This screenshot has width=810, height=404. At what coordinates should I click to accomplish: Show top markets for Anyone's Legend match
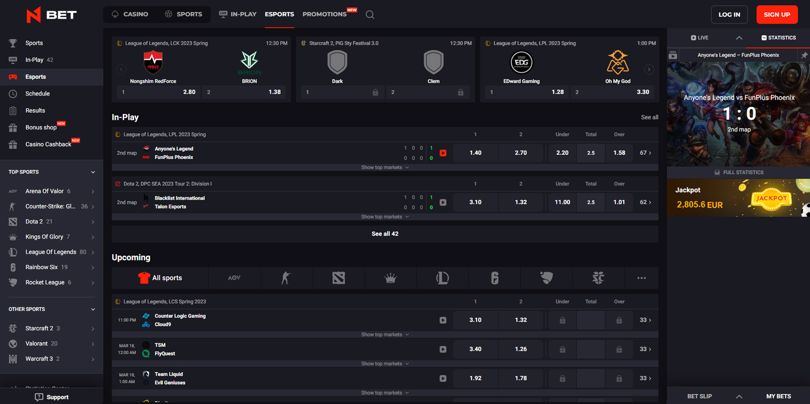[385, 167]
